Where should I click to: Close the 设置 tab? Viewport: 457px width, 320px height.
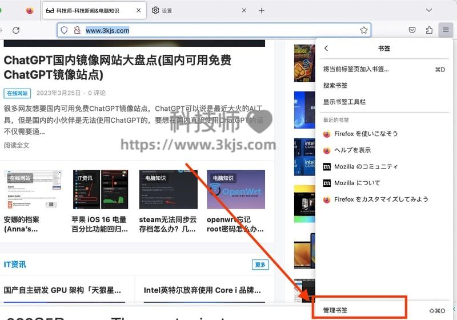pos(244,10)
